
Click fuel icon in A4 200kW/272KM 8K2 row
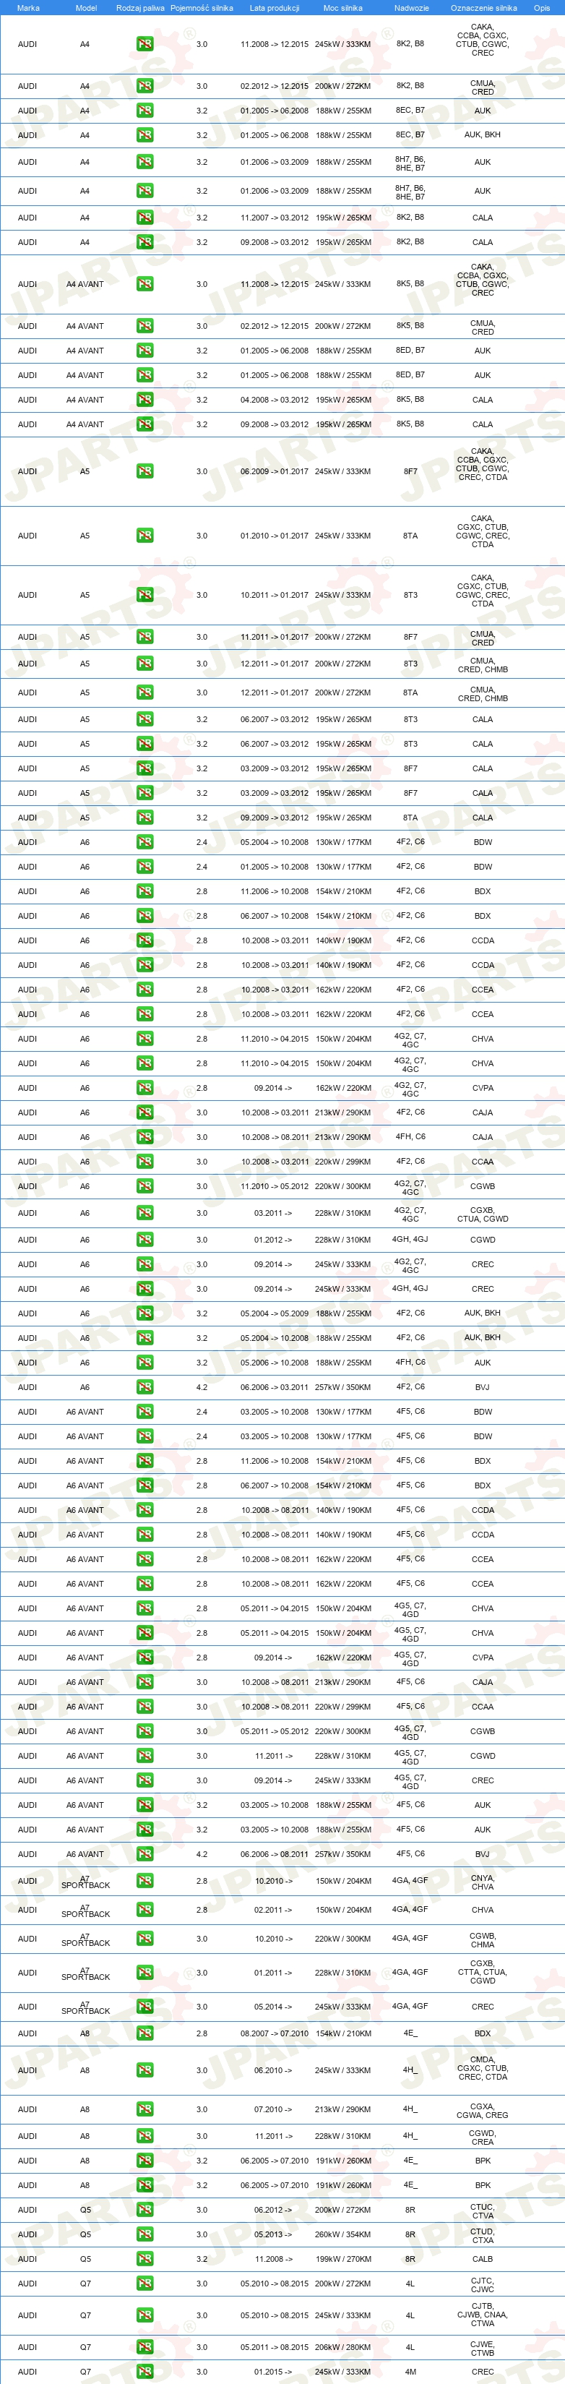[x=145, y=86]
